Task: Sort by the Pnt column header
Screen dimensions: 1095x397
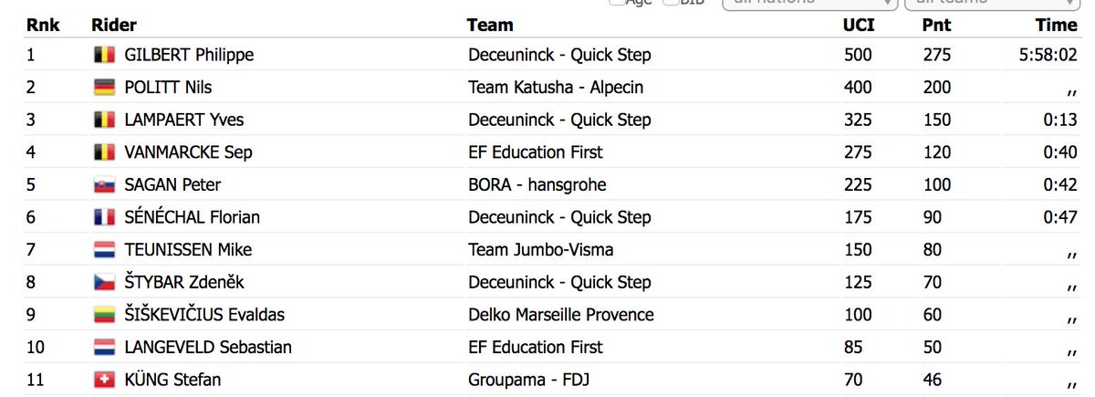Action: (x=936, y=26)
